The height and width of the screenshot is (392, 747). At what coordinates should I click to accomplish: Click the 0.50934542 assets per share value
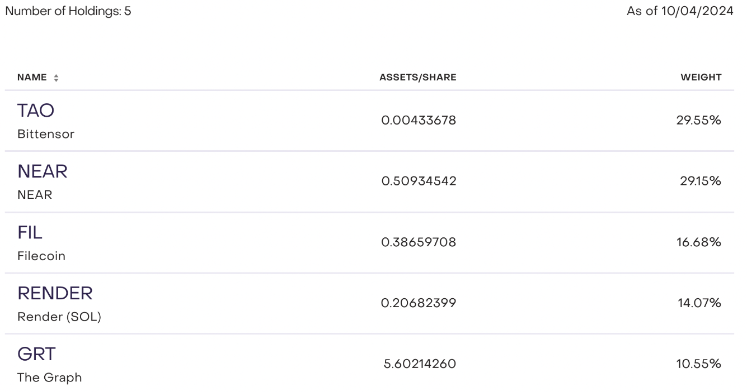tap(419, 181)
